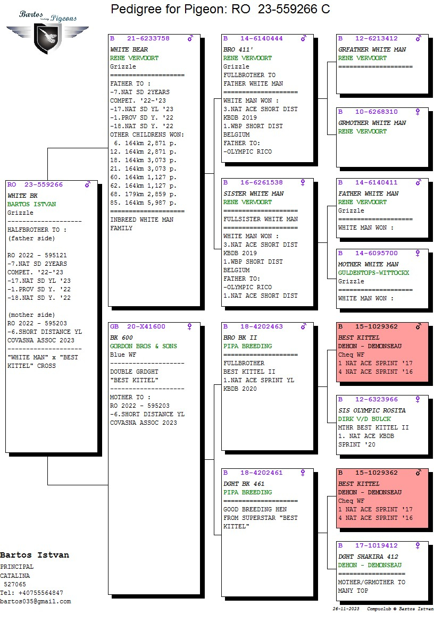Click male symbol on 12-6213412 card

(419, 38)
